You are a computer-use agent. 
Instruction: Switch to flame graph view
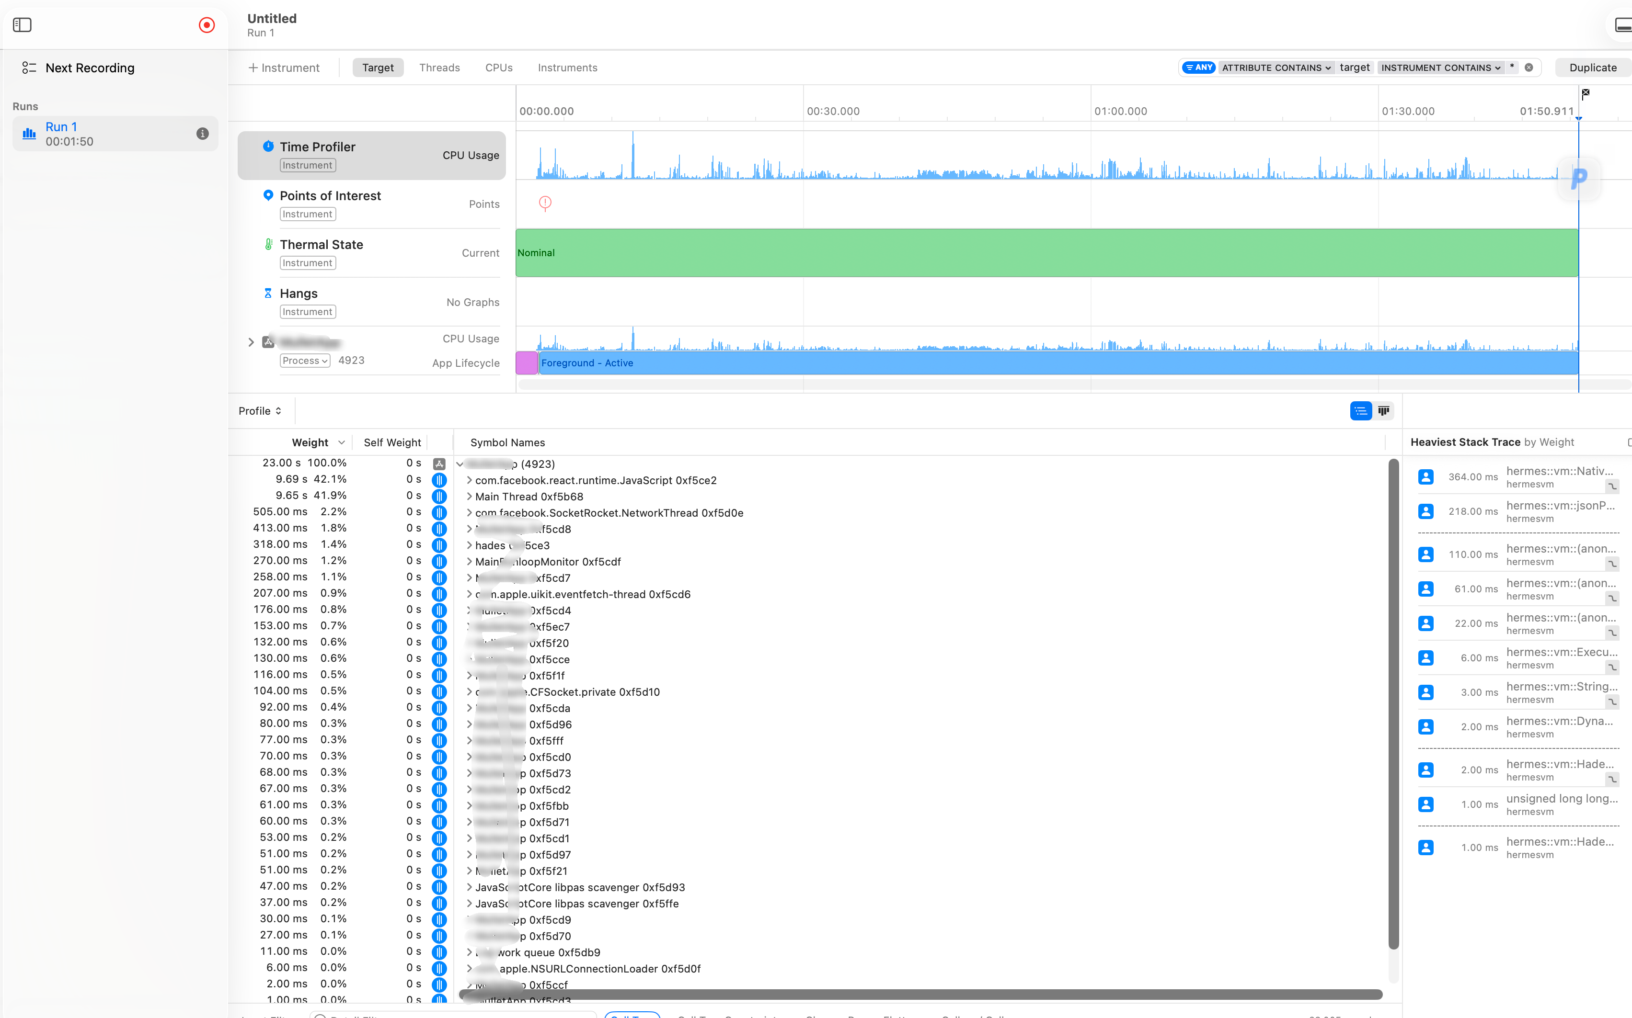click(x=1383, y=411)
